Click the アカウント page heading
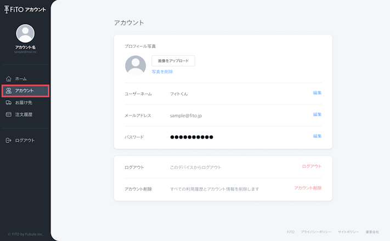390x241 pixels. click(129, 22)
